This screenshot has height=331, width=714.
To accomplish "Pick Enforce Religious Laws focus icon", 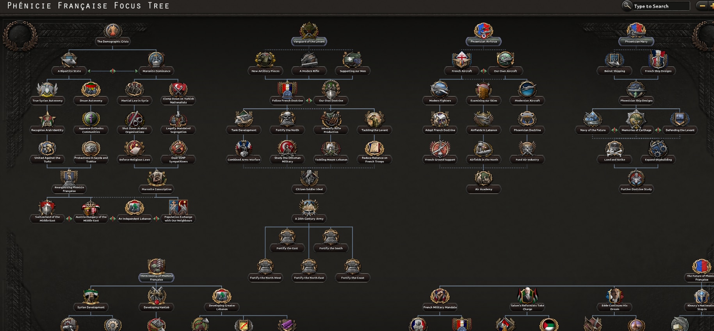I will [135, 148].
